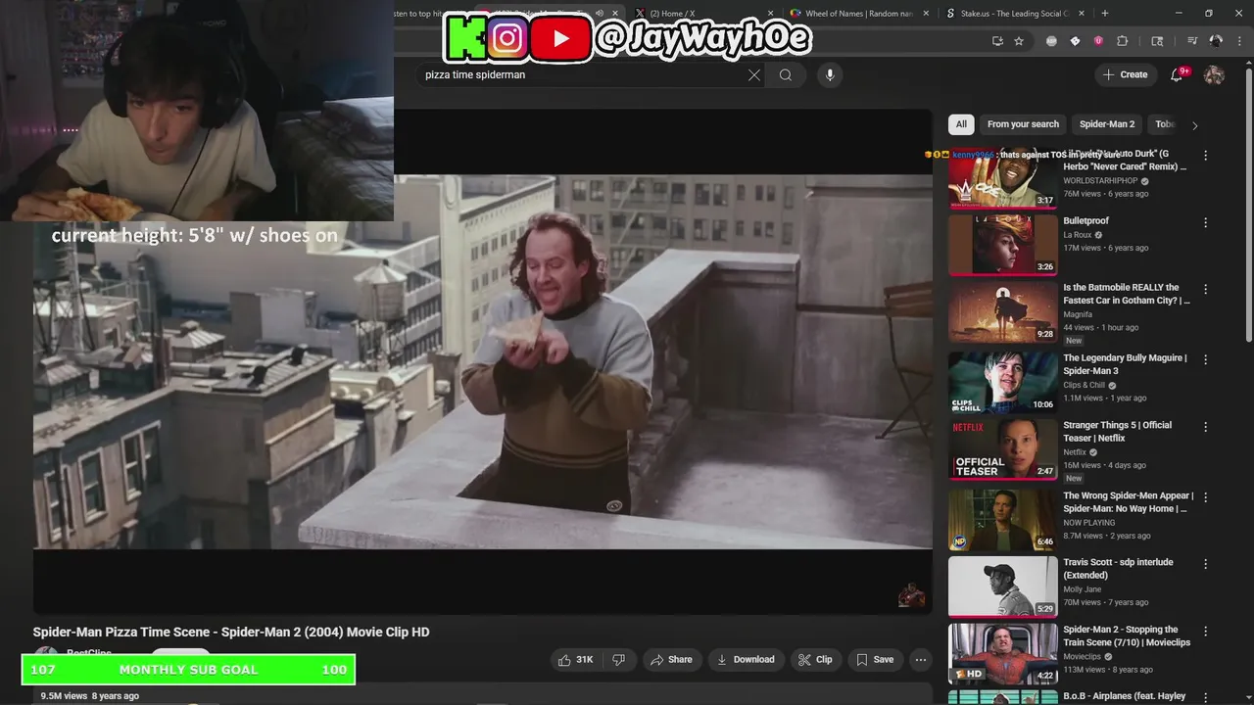
Task: Select the All filter chip
Action: pos(961,124)
